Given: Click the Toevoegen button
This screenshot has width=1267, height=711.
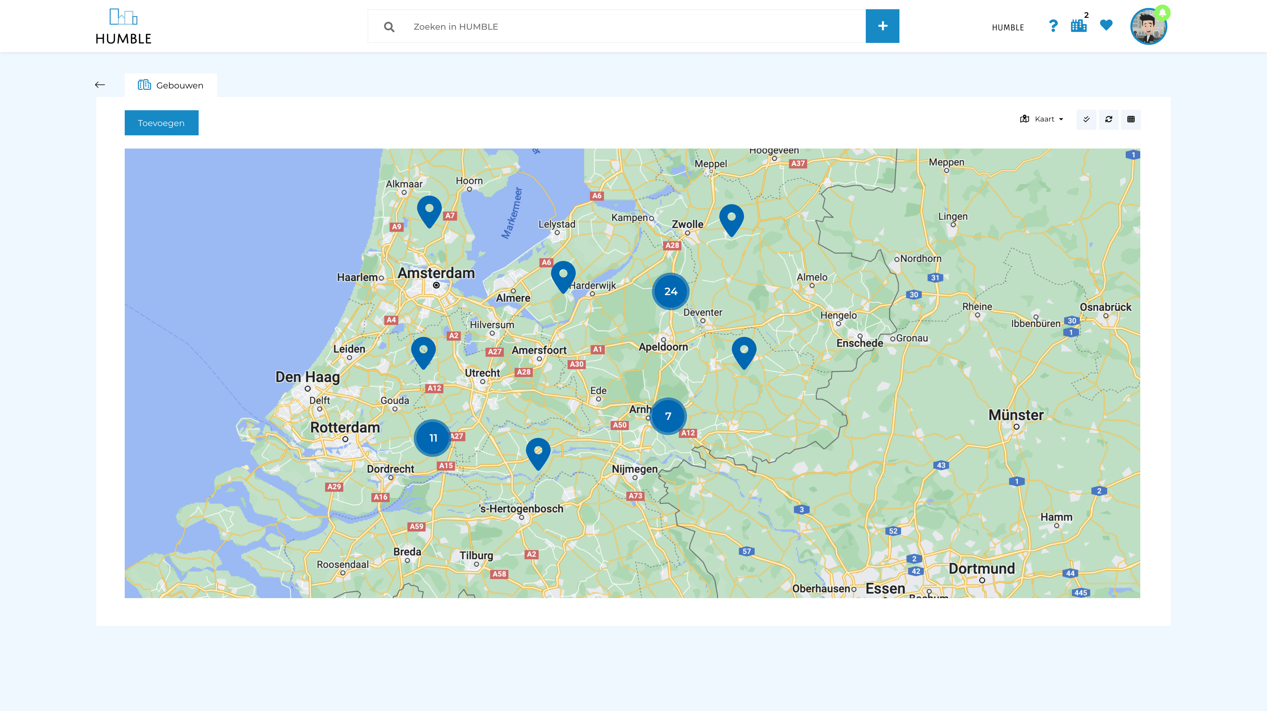Looking at the screenshot, I should pos(161,122).
